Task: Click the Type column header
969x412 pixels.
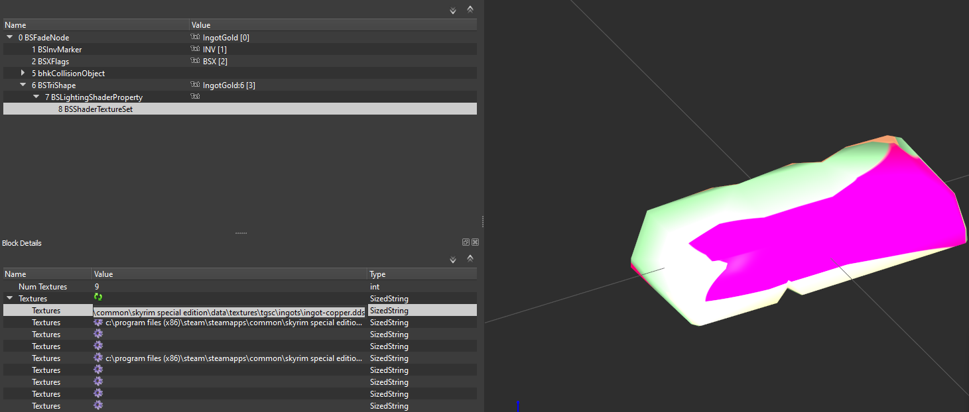Action: coord(422,274)
